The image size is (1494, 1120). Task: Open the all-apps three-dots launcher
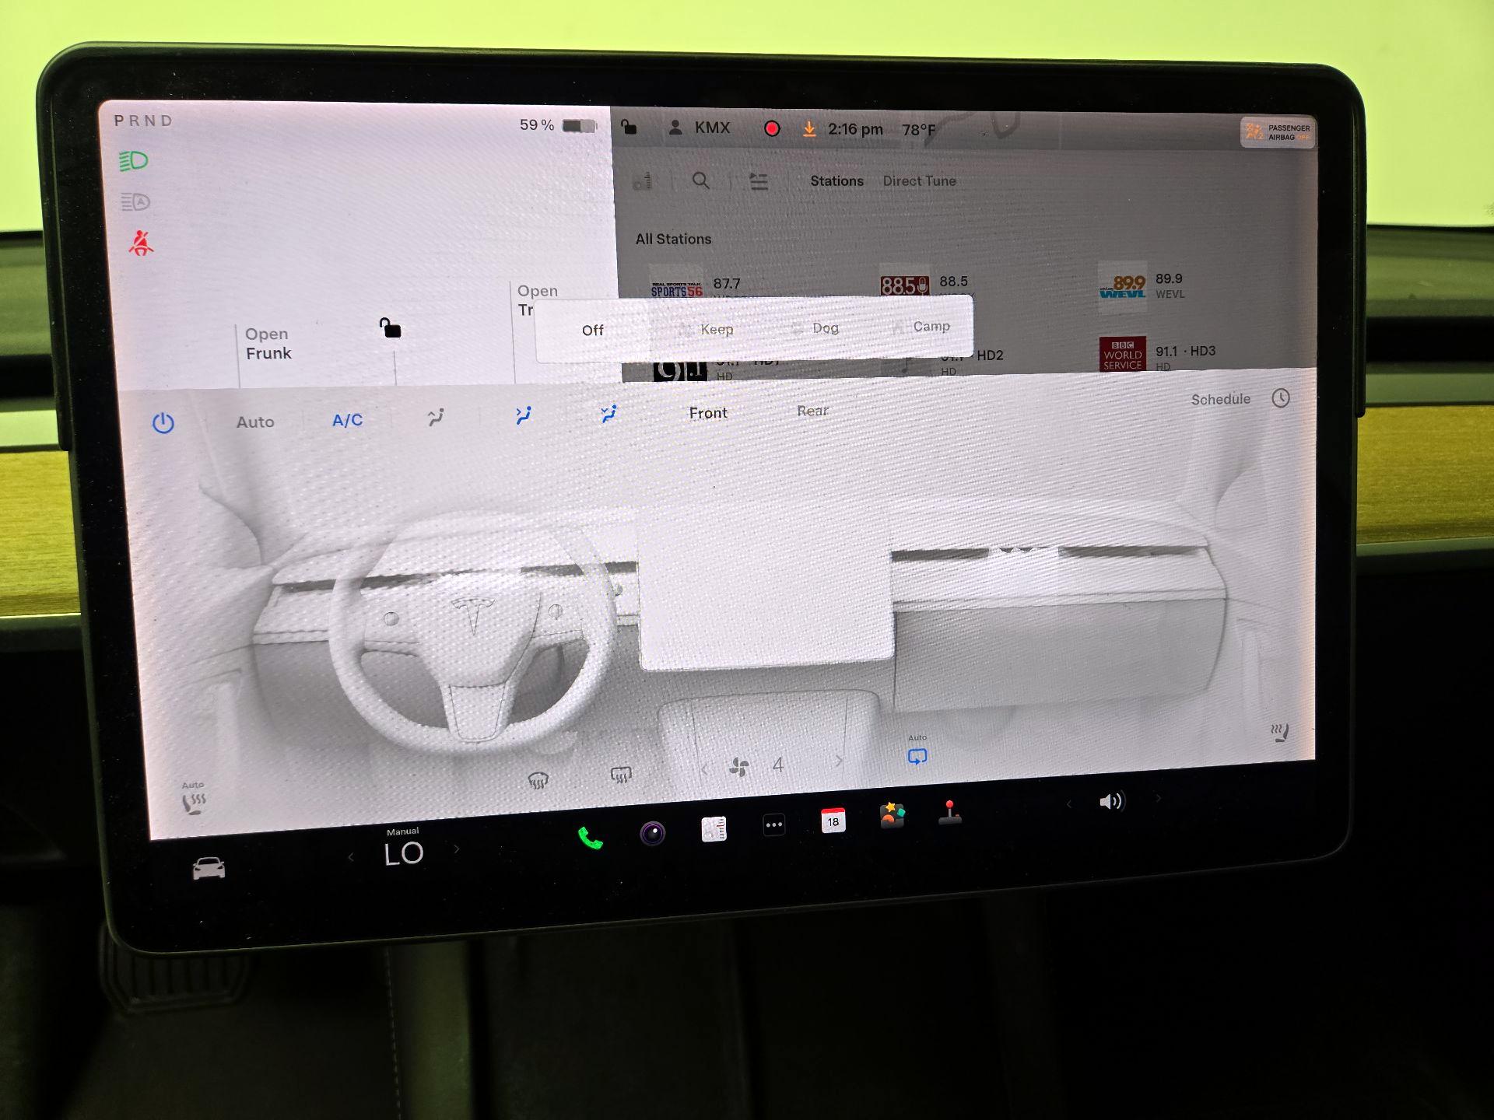[x=773, y=825]
